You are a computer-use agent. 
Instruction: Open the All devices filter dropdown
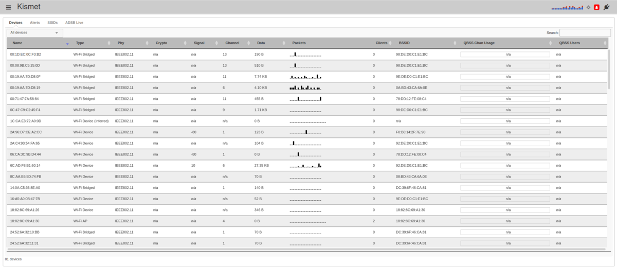click(x=34, y=32)
